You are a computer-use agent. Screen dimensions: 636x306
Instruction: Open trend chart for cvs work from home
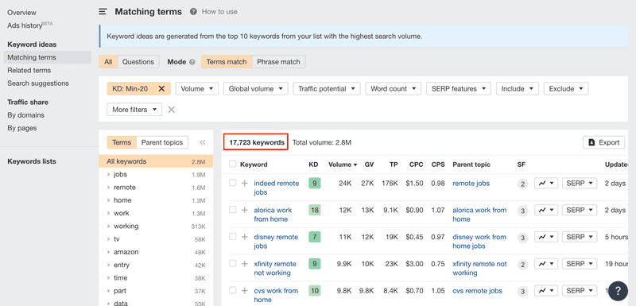546,290
